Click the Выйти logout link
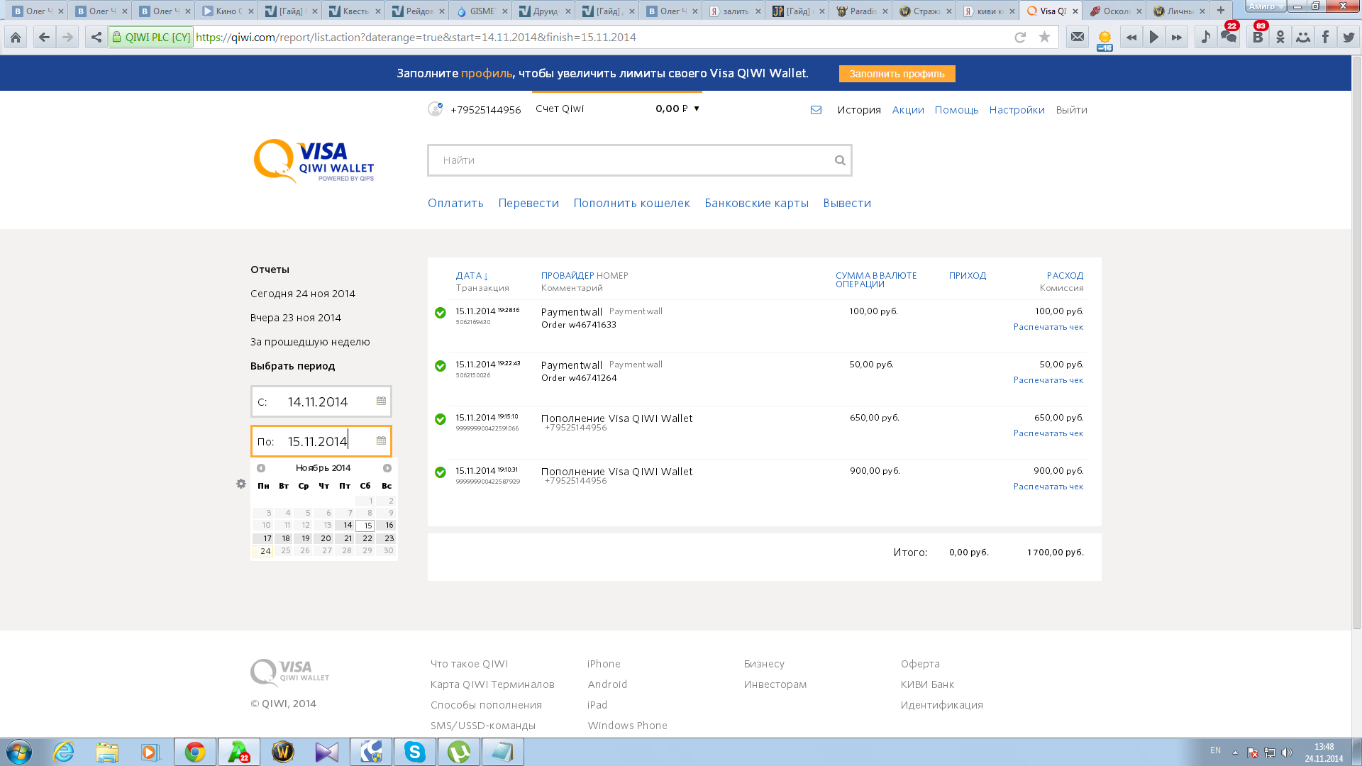 (x=1071, y=110)
